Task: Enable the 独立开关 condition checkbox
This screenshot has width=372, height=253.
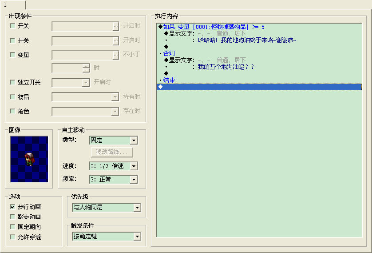Action: pos(12,82)
